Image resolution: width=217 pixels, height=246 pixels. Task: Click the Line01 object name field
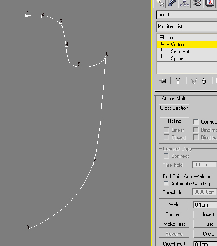click(x=186, y=15)
